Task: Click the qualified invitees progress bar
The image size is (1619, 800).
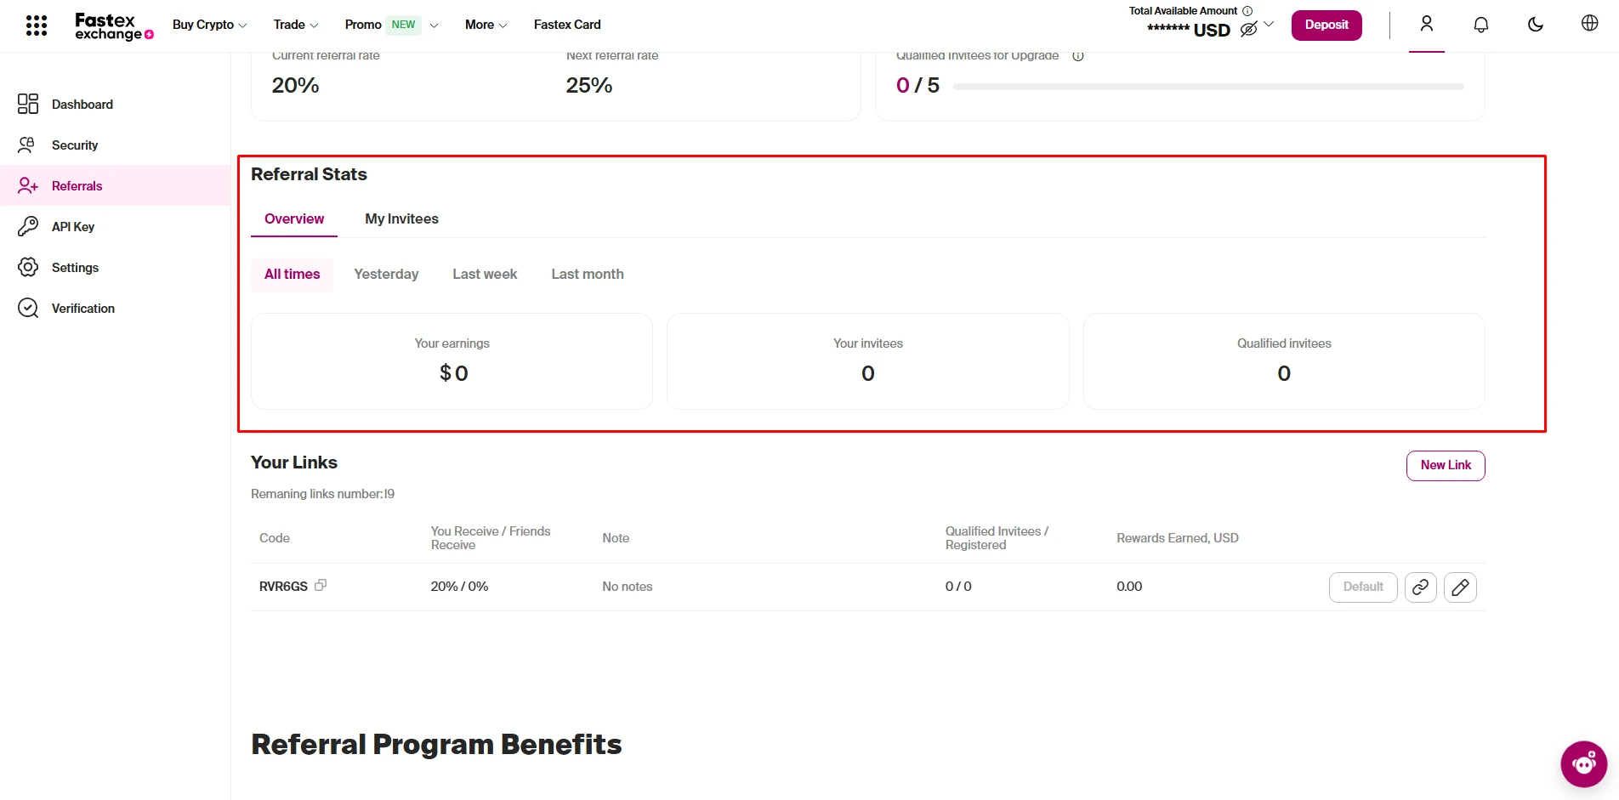Action: click(x=1207, y=87)
